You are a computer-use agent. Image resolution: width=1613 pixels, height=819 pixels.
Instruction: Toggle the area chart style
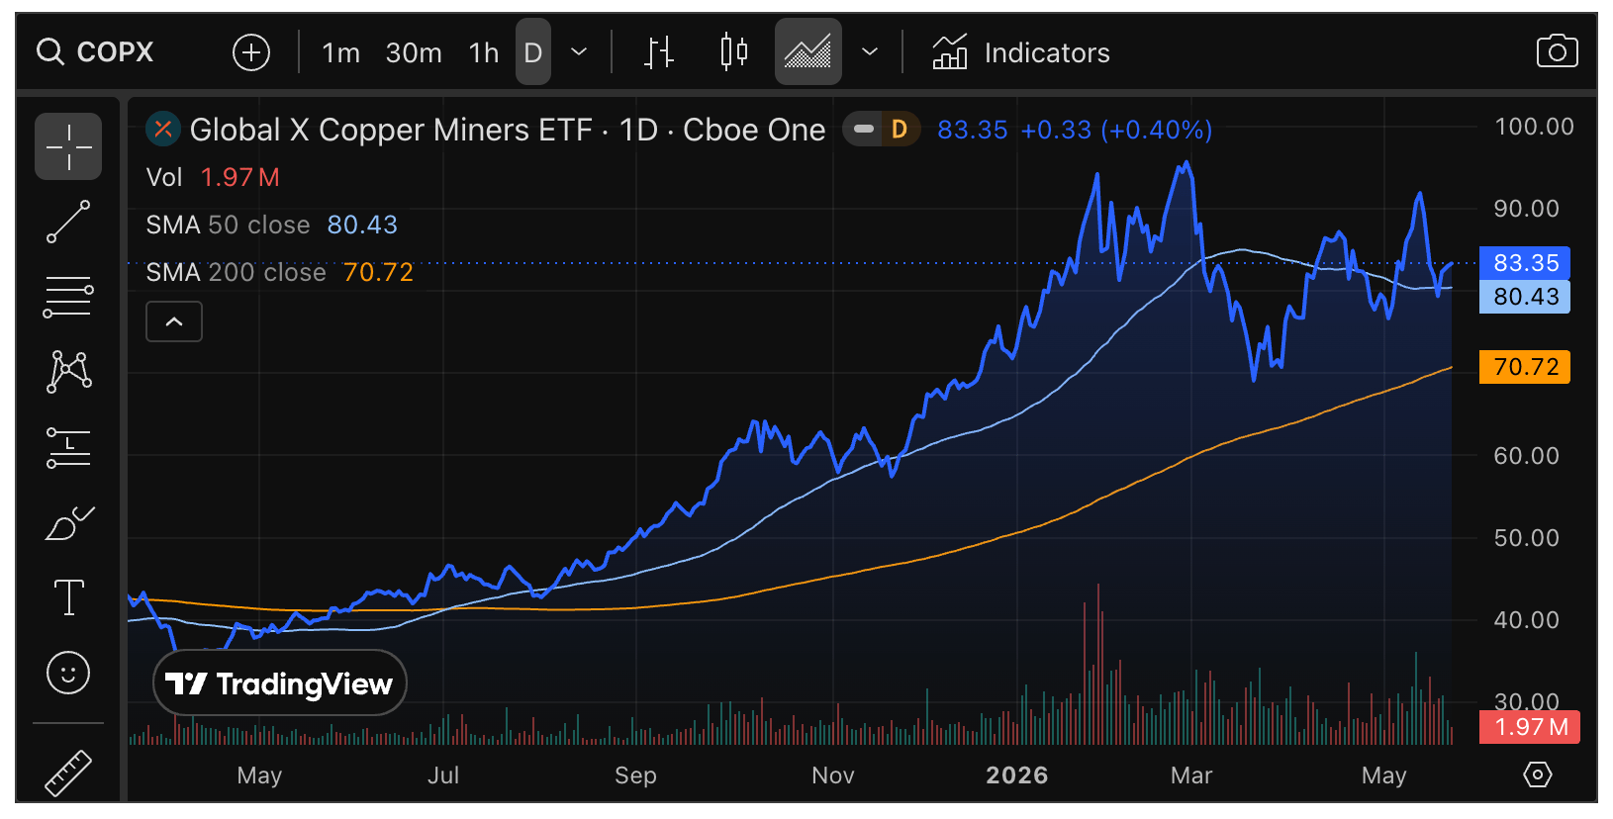(808, 52)
